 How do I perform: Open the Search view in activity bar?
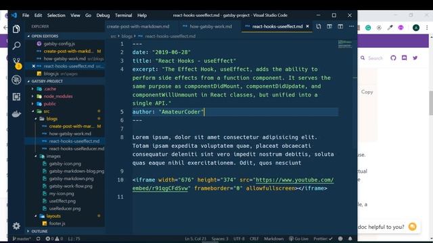pos(16,45)
